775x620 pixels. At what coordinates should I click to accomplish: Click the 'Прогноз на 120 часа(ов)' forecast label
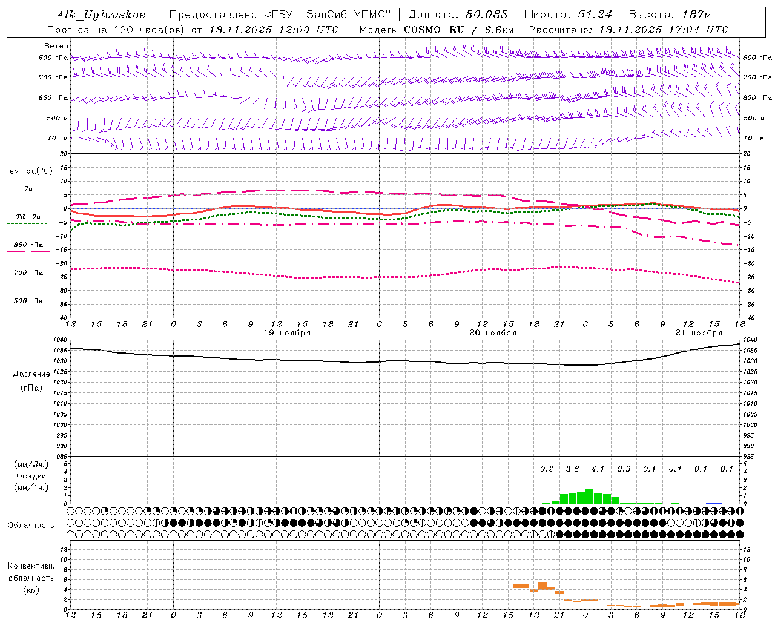116,30
